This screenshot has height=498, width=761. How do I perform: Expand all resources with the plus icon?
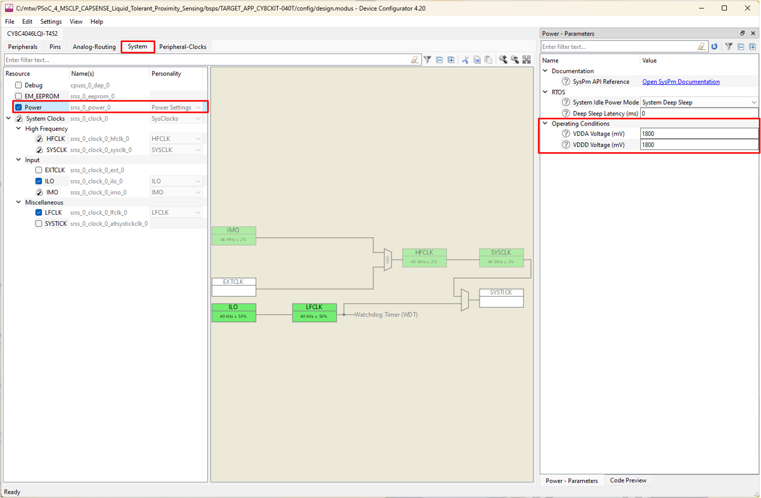(451, 60)
